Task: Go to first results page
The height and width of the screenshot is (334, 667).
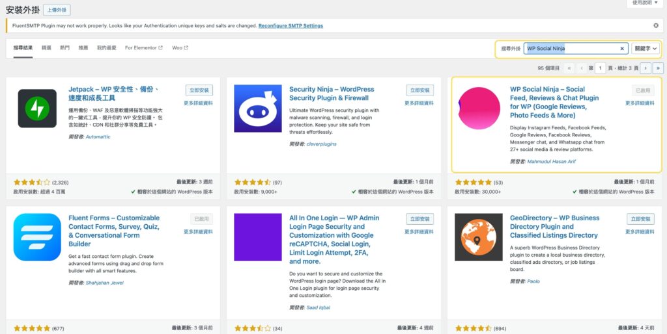Action: point(569,68)
